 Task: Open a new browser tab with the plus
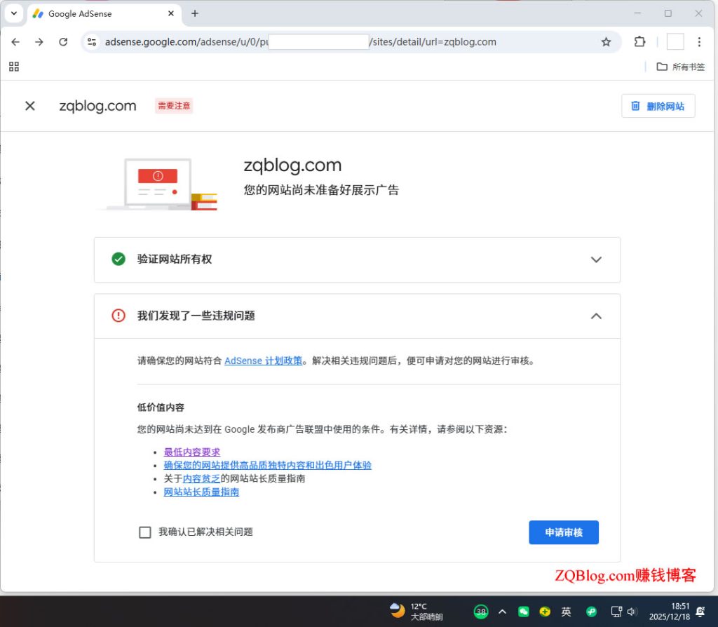pos(194,13)
